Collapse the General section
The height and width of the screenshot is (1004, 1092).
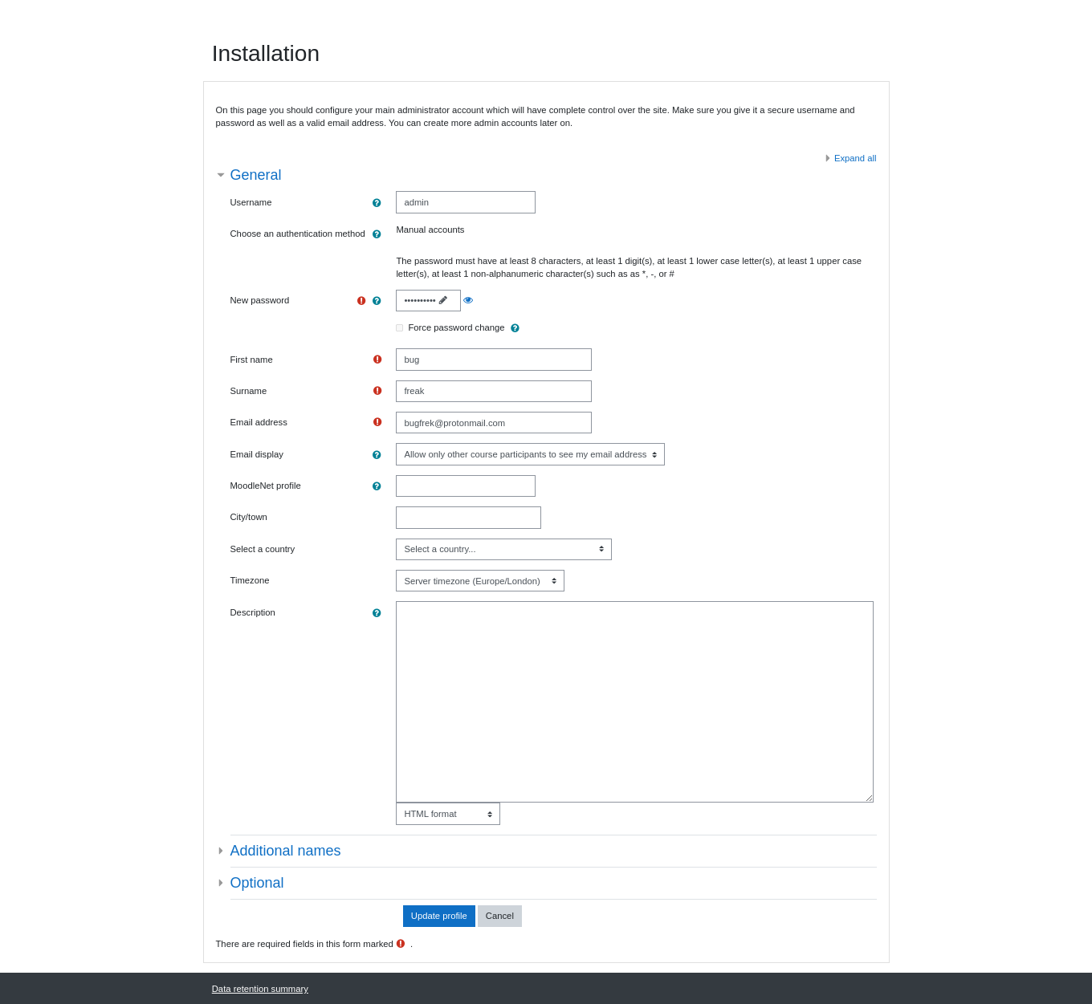(x=255, y=175)
